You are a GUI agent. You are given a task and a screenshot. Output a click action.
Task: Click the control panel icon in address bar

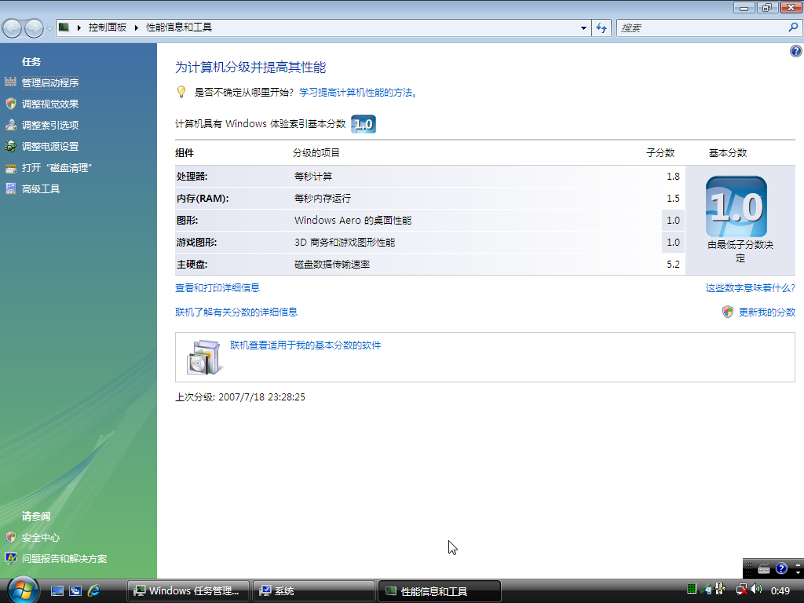tap(64, 27)
